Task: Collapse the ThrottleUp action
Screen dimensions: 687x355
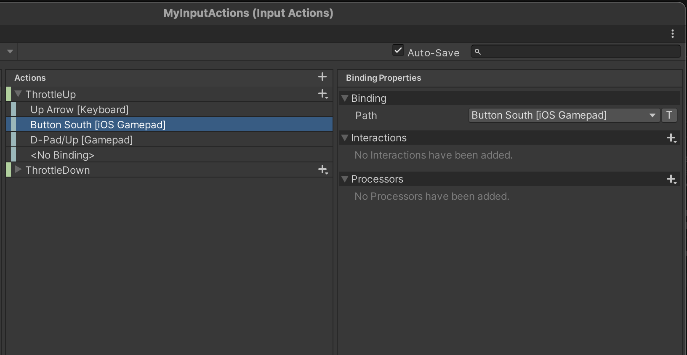Action: (x=18, y=94)
